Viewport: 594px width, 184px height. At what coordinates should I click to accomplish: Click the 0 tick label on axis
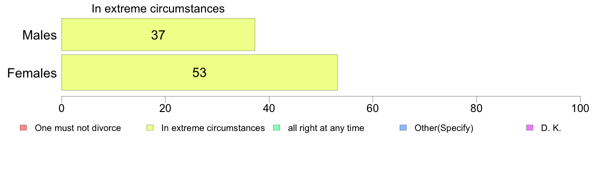click(61, 108)
